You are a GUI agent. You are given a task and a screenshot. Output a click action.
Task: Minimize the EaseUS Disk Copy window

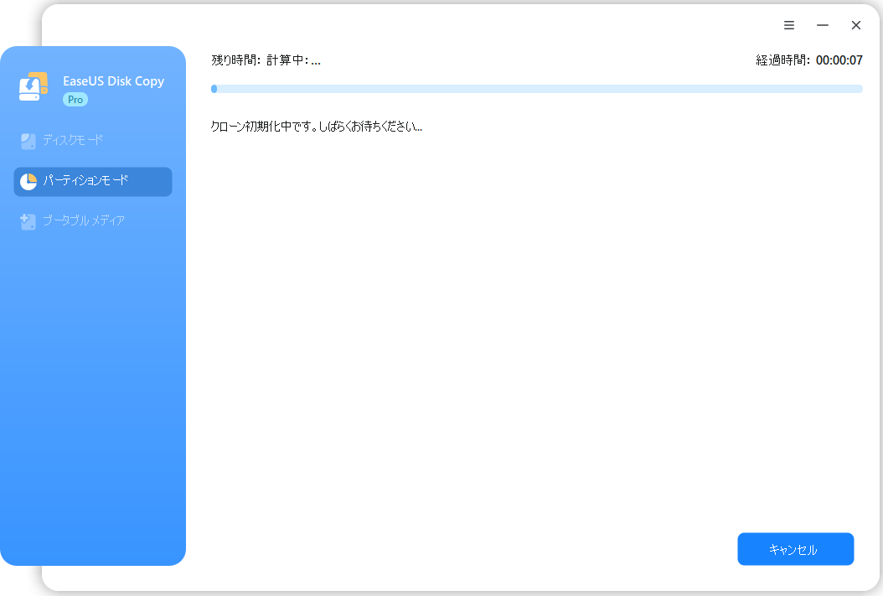click(823, 25)
